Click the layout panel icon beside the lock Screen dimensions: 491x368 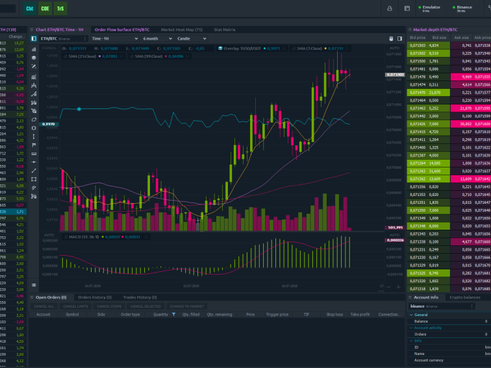pos(407,8)
